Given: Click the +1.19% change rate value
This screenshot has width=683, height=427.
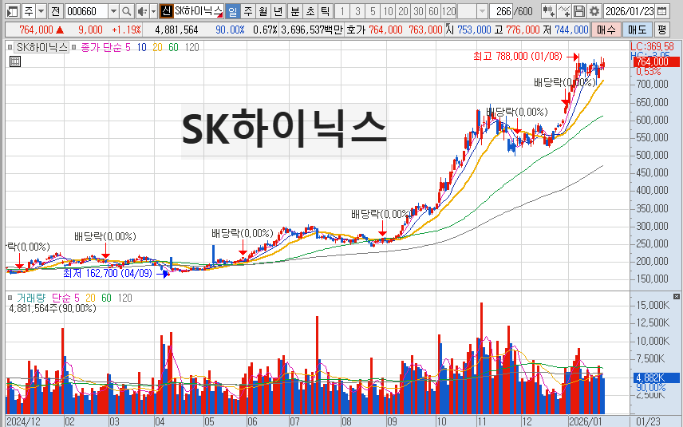Looking at the screenshot, I should [x=126, y=30].
